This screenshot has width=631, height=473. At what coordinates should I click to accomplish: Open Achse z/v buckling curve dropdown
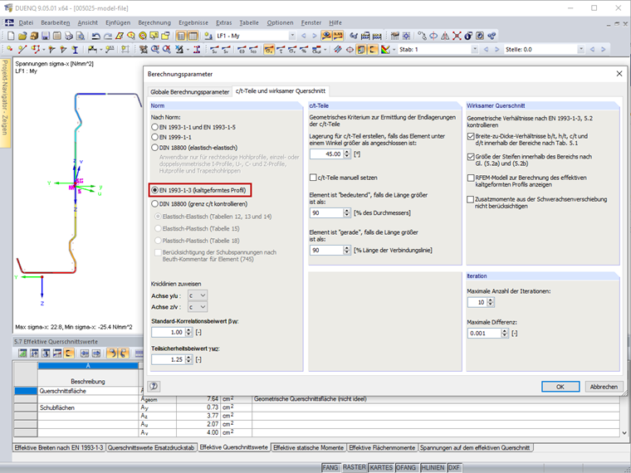pyautogui.click(x=198, y=307)
